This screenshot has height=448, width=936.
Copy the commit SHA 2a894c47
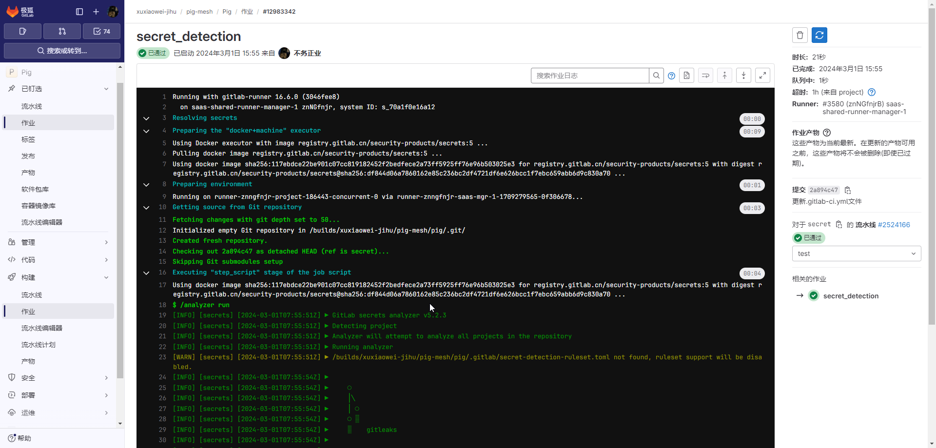(848, 190)
